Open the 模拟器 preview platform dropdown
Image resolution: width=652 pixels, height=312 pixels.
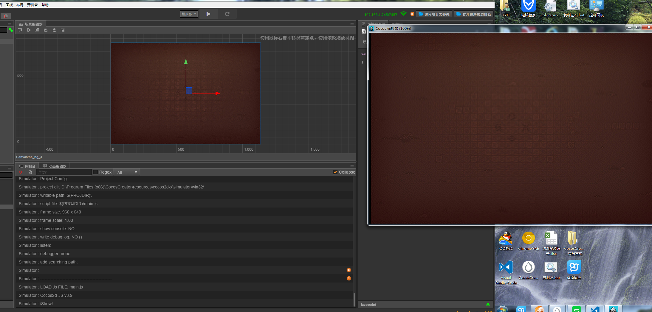click(189, 14)
